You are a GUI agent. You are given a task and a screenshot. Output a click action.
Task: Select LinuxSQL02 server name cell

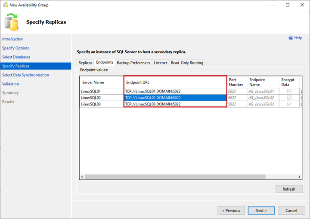[102, 98]
